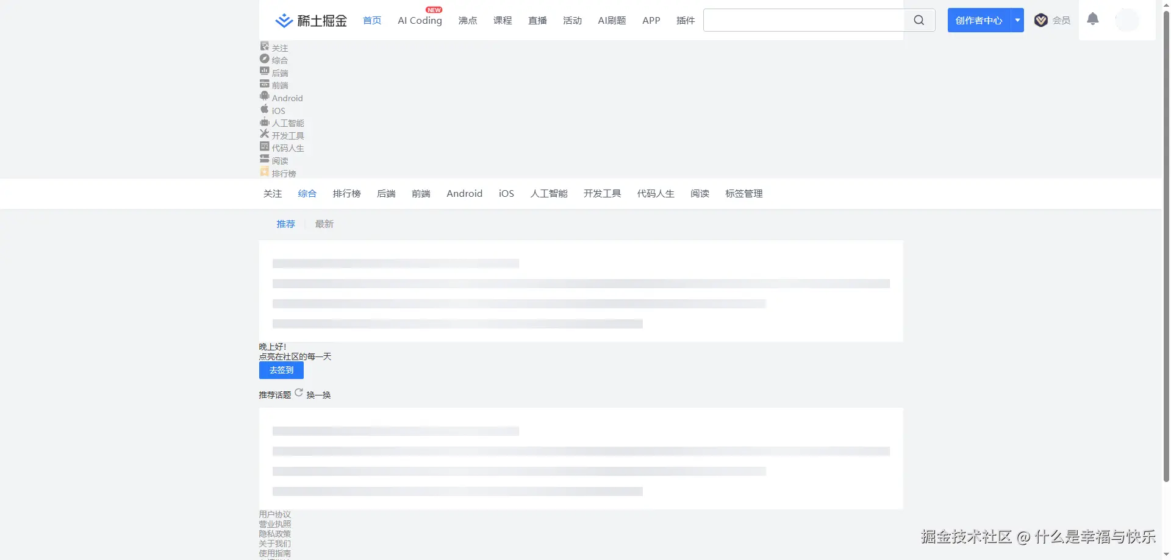Refresh recommended topics with 换一换 icon

(299, 393)
